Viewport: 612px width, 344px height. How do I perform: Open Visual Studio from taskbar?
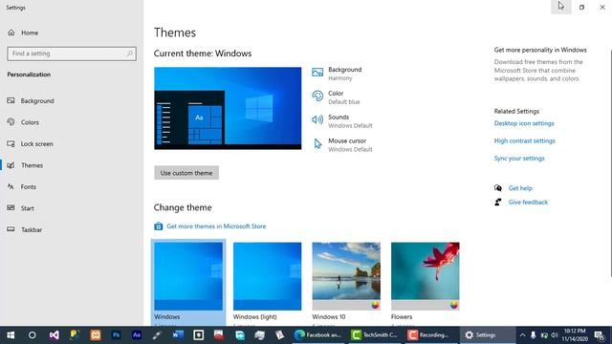click(54, 335)
